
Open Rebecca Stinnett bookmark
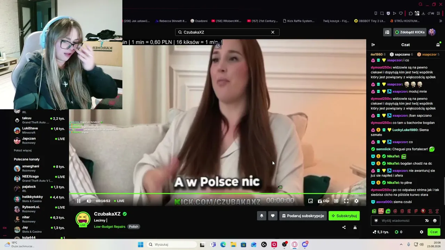pyautogui.click(x=171, y=21)
